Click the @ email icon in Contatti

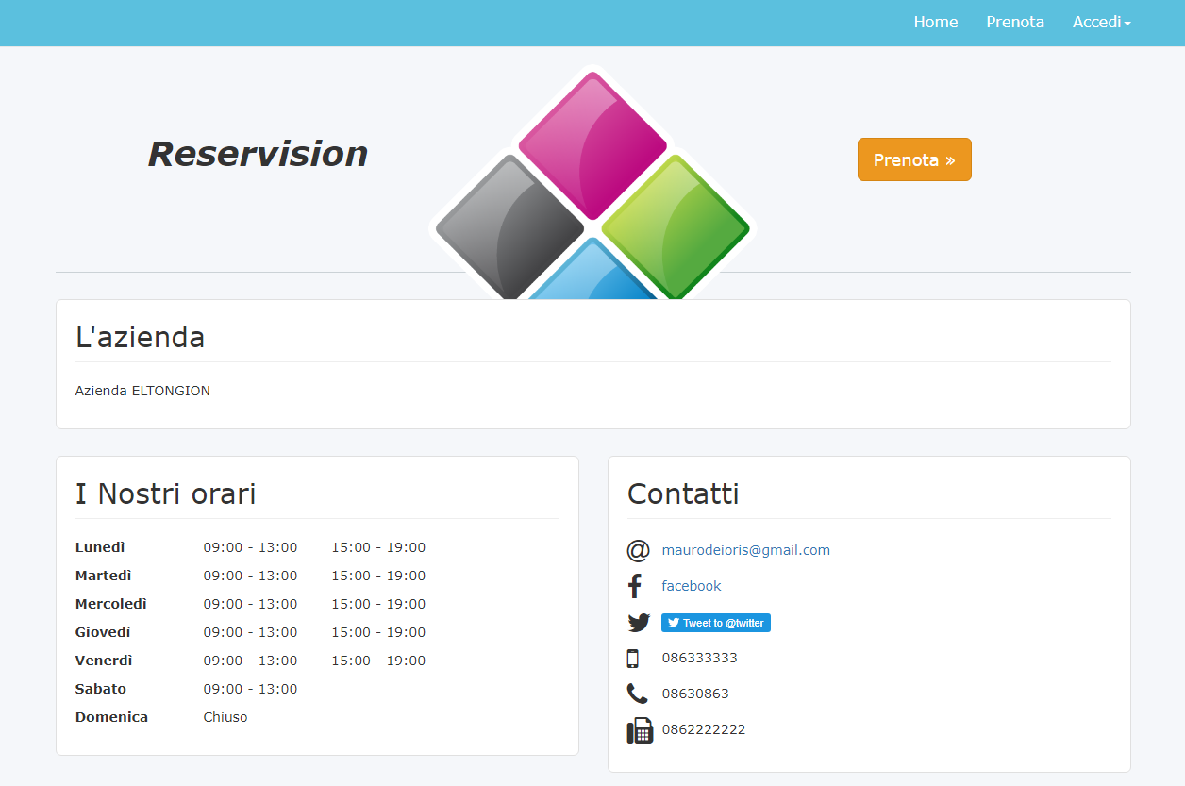(639, 550)
